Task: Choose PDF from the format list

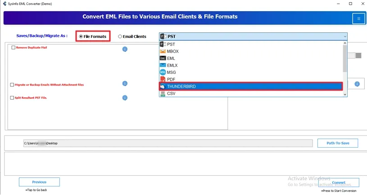Action: coord(251,79)
